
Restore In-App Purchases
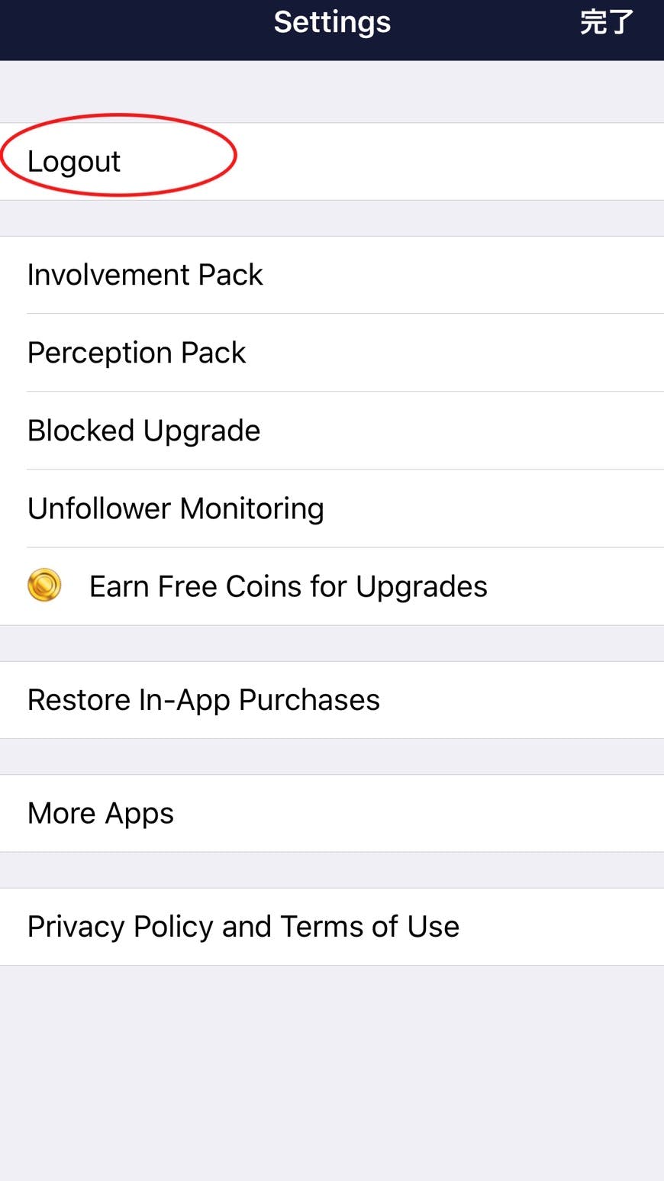[x=203, y=700]
